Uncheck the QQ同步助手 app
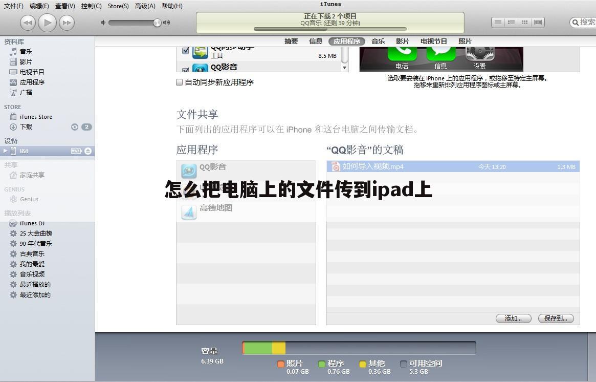Image resolution: width=596 pixels, height=382 pixels. point(185,50)
